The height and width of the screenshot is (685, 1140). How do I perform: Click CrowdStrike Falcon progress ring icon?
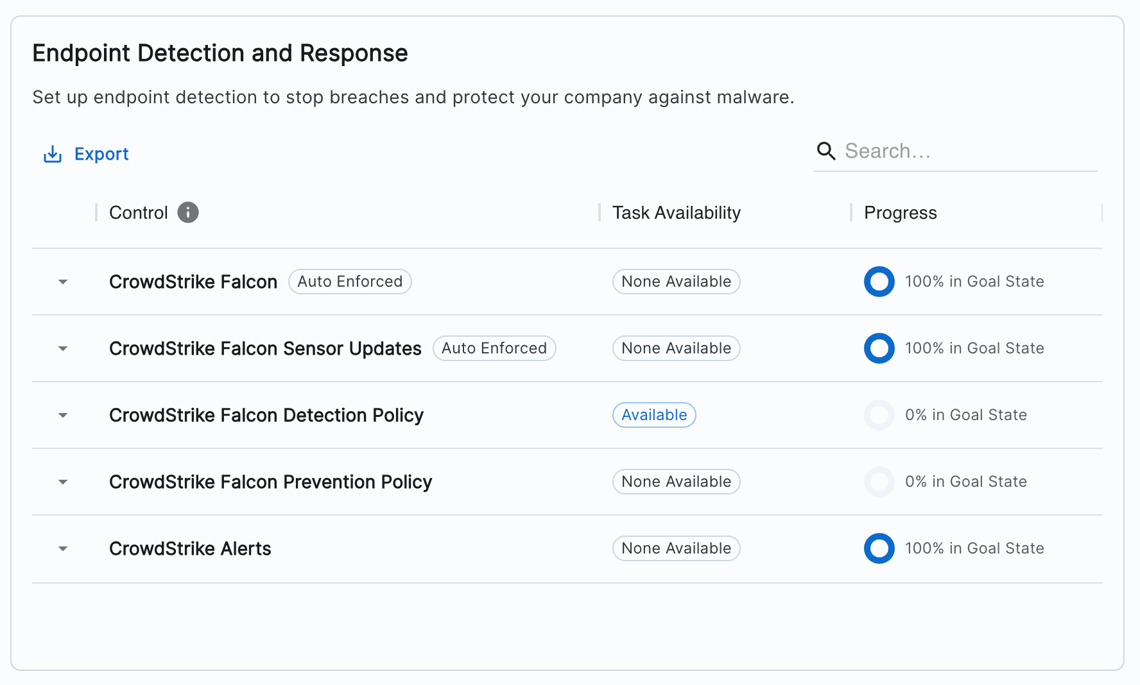(x=879, y=282)
